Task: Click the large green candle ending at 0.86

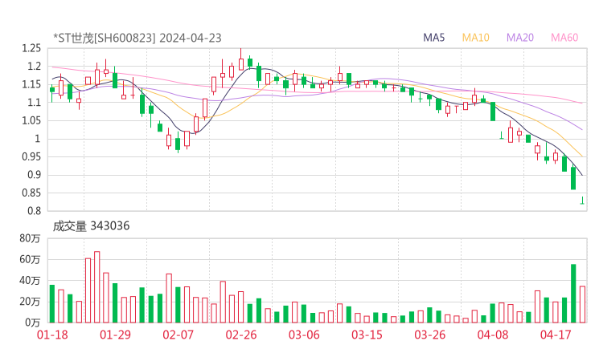Action: [573, 178]
